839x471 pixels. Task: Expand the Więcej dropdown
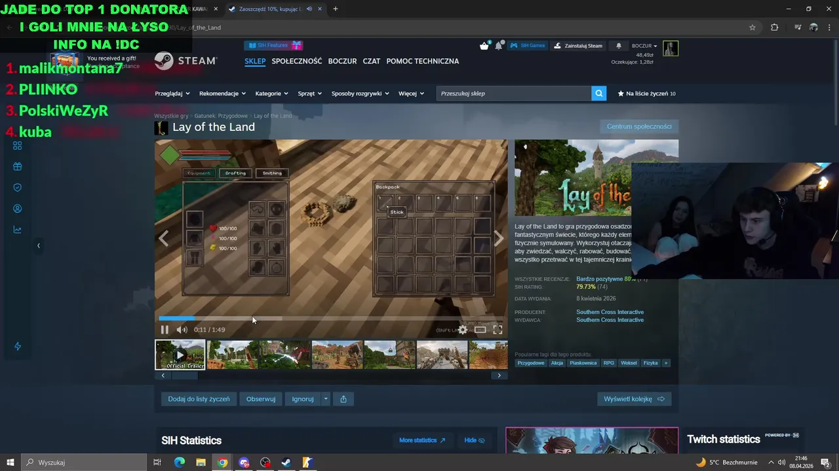coord(411,94)
